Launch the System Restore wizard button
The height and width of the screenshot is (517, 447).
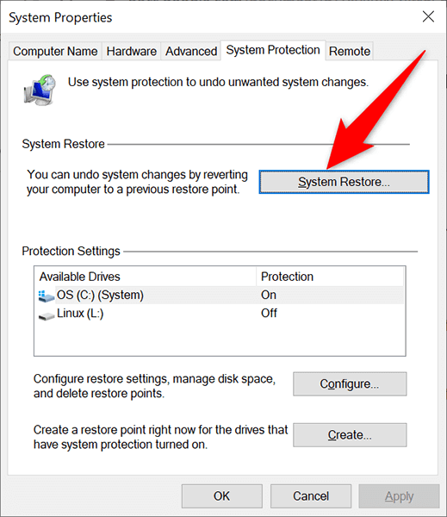[344, 182]
